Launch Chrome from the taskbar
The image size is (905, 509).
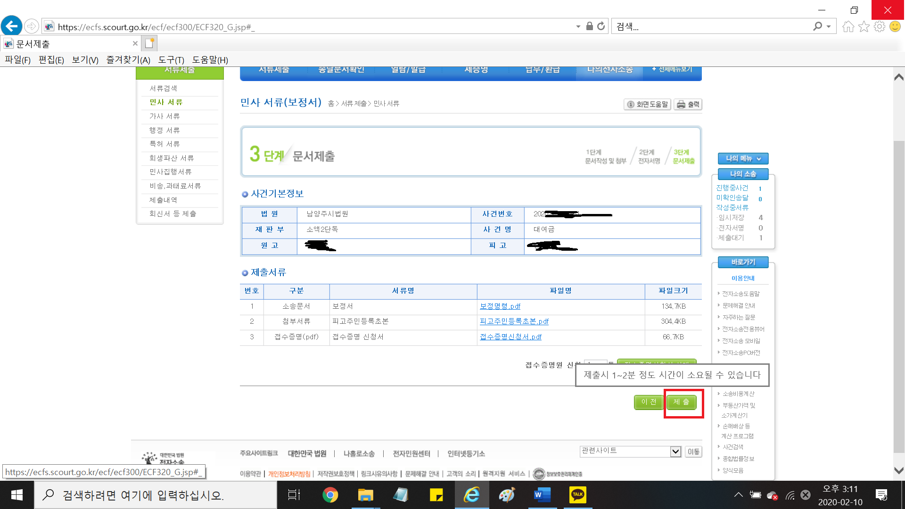330,495
